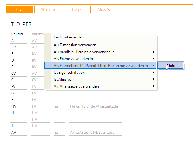
Task: Choose 'Als Analysewert verwenden' menu entry
Action: pos(76,86)
